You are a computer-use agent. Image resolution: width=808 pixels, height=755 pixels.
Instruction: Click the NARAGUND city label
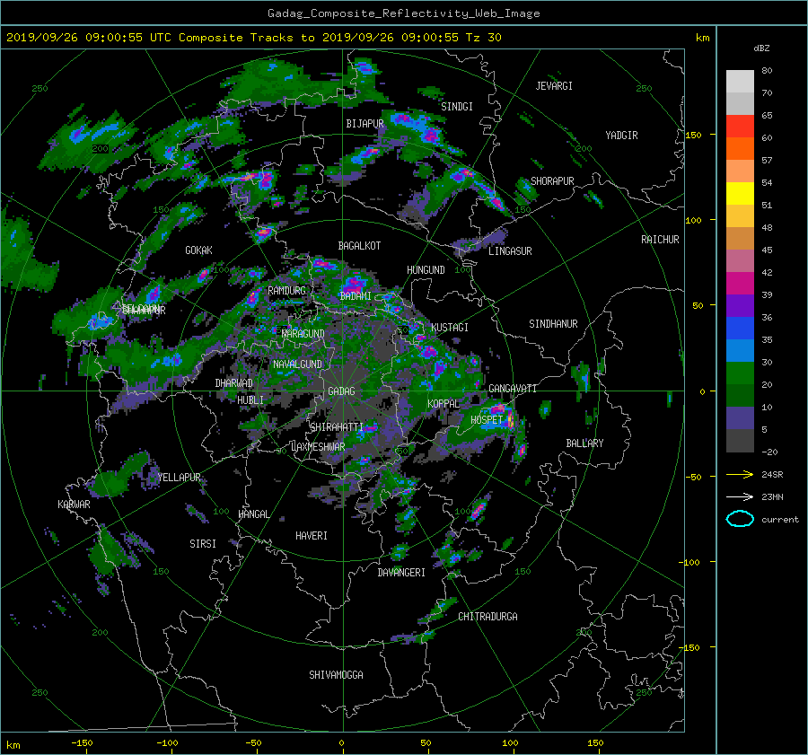[303, 333]
